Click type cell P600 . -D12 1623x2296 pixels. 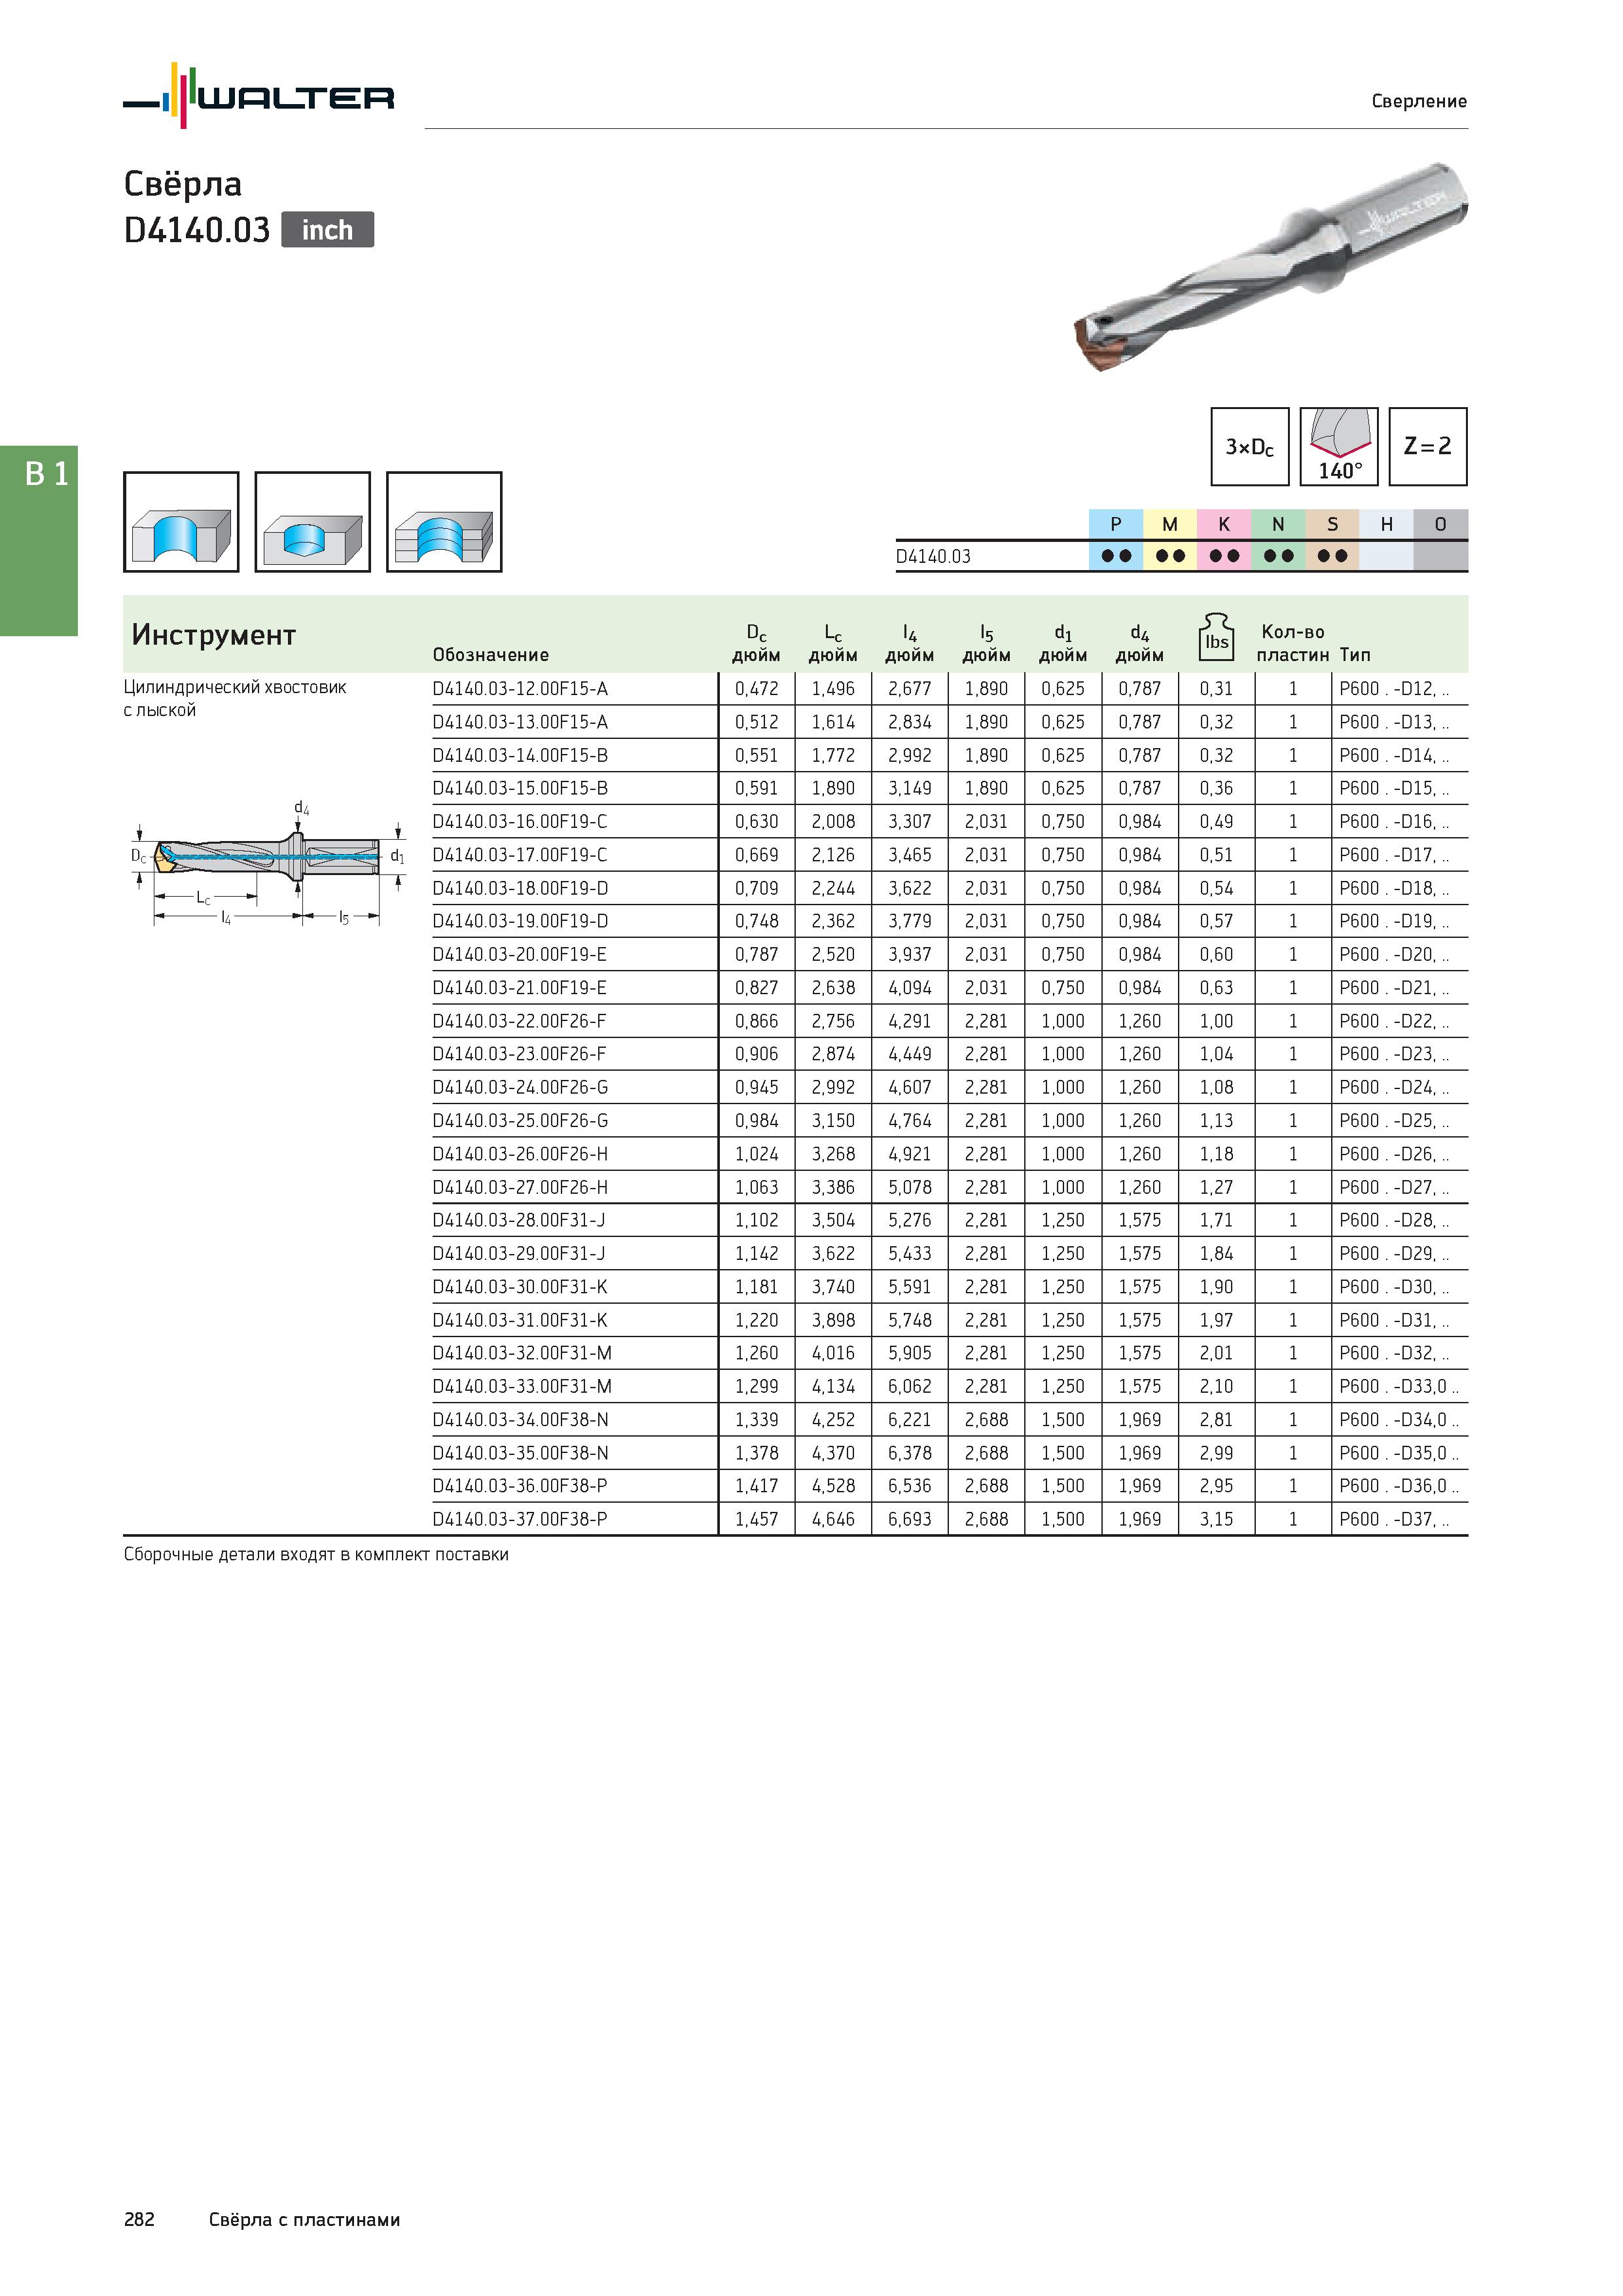point(1394,689)
